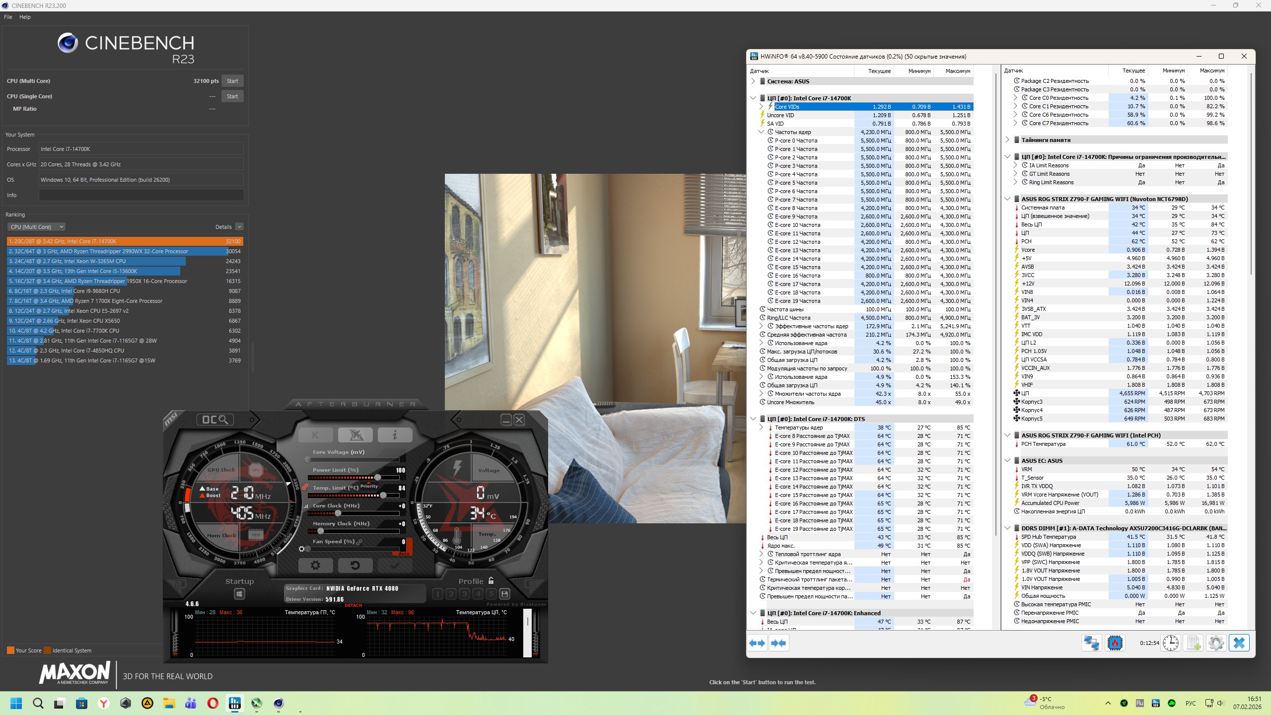Open the Help menu in Cinebench

(x=25, y=17)
